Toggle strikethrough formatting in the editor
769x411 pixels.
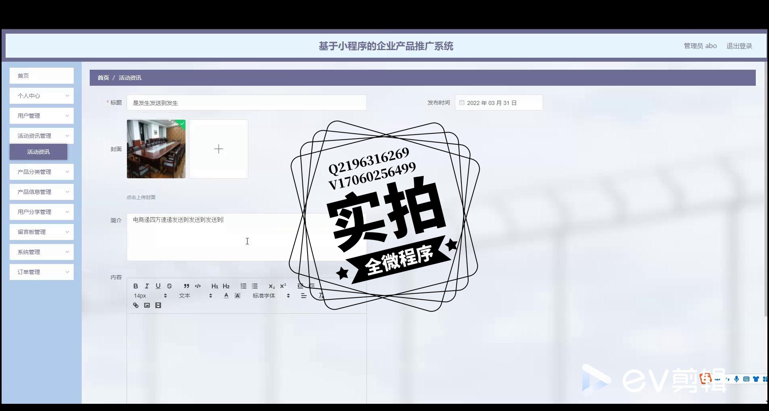(169, 286)
